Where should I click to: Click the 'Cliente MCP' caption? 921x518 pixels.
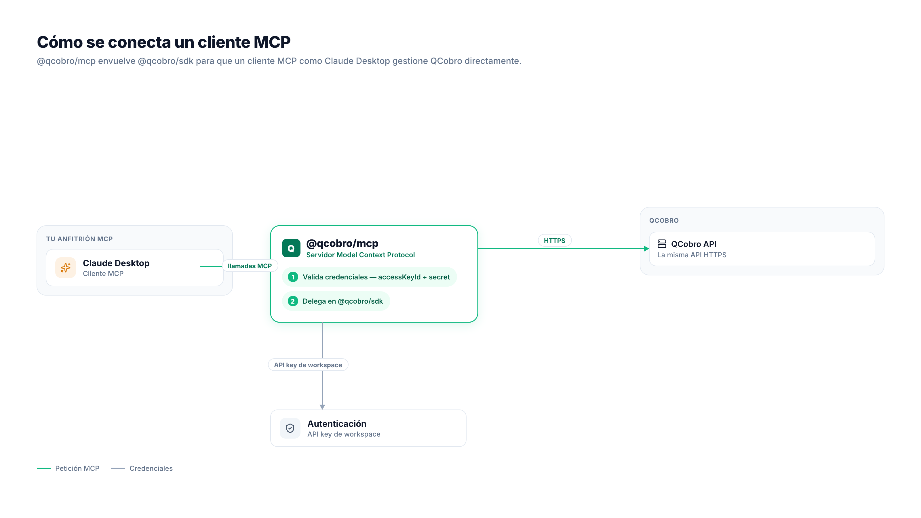[103, 273]
